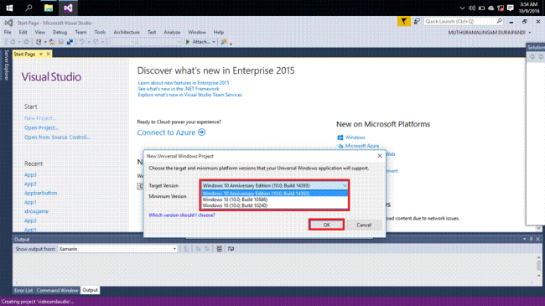Image resolution: width=545 pixels, height=306 pixels.
Task: Open 'Which version should I choose?' link
Action: [x=182, y=215]
